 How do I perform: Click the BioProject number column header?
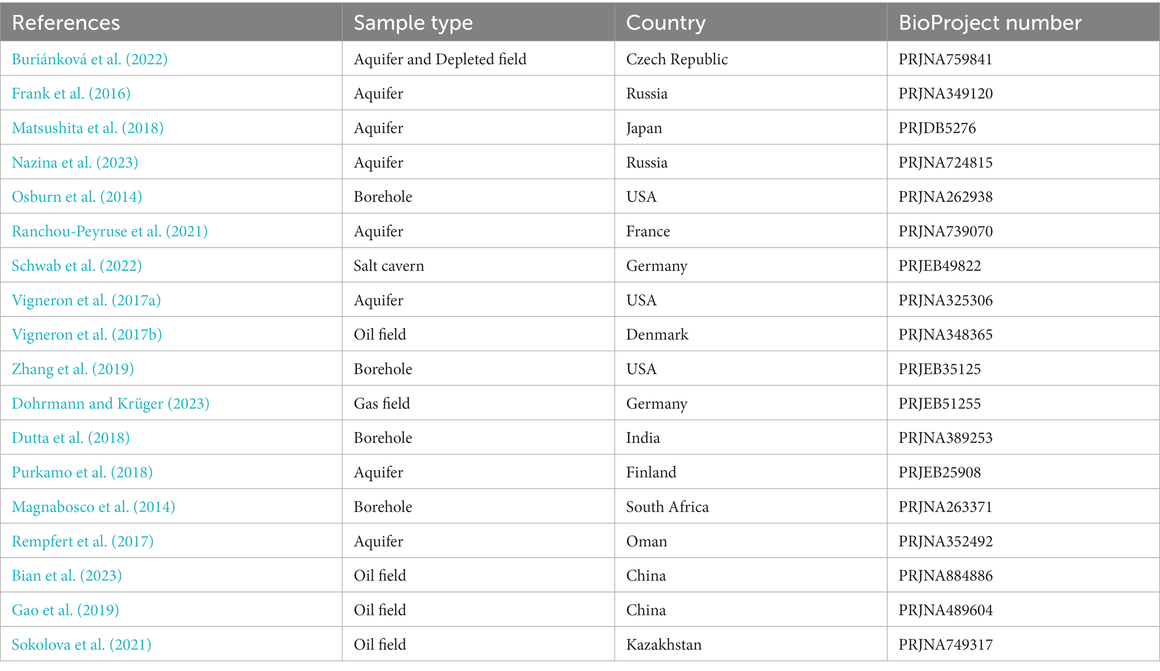tap(990, 22)
